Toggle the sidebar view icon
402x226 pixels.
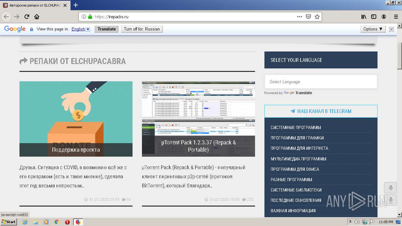[374, 17]
